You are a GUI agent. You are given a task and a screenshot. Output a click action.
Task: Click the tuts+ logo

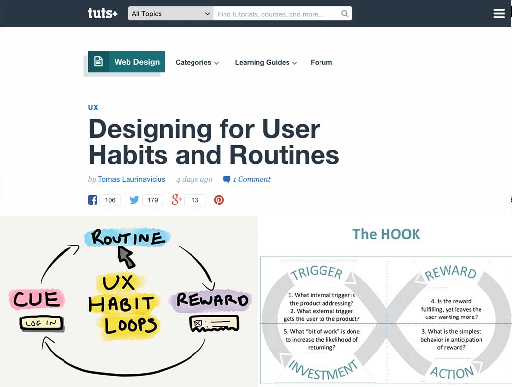102,13
